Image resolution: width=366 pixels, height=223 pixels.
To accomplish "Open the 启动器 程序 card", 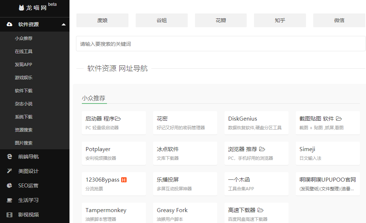I will click(114, 123).
